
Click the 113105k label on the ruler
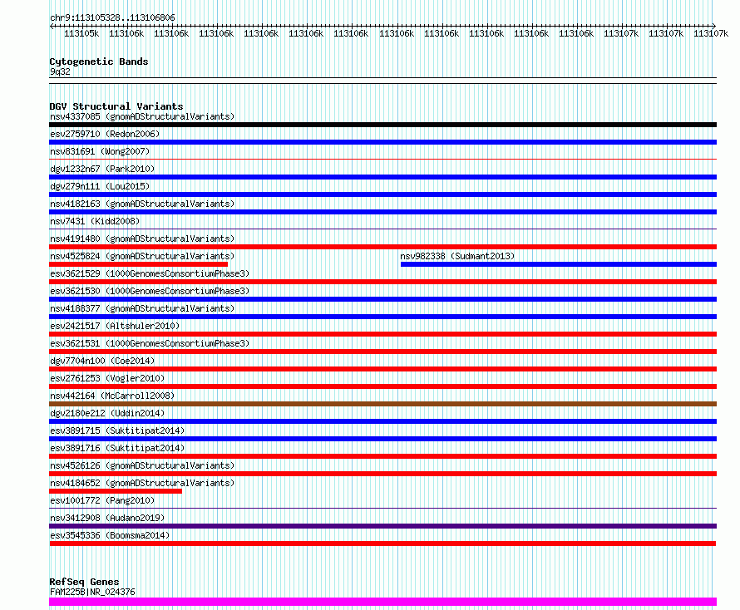[81, 33]
